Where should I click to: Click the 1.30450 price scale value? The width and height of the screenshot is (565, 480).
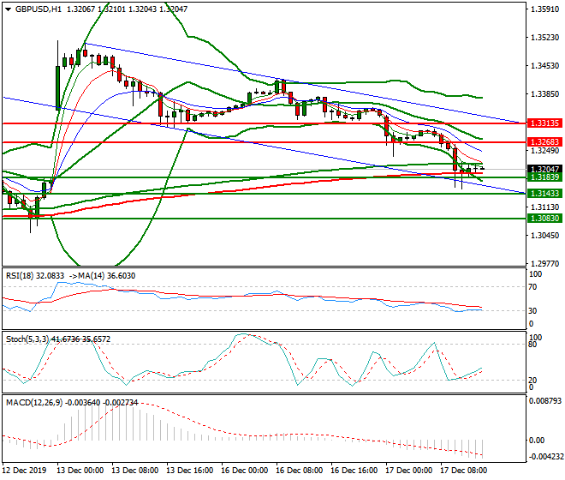[x=544, y=236]
